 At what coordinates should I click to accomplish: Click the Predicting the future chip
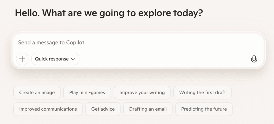[204, 109]
